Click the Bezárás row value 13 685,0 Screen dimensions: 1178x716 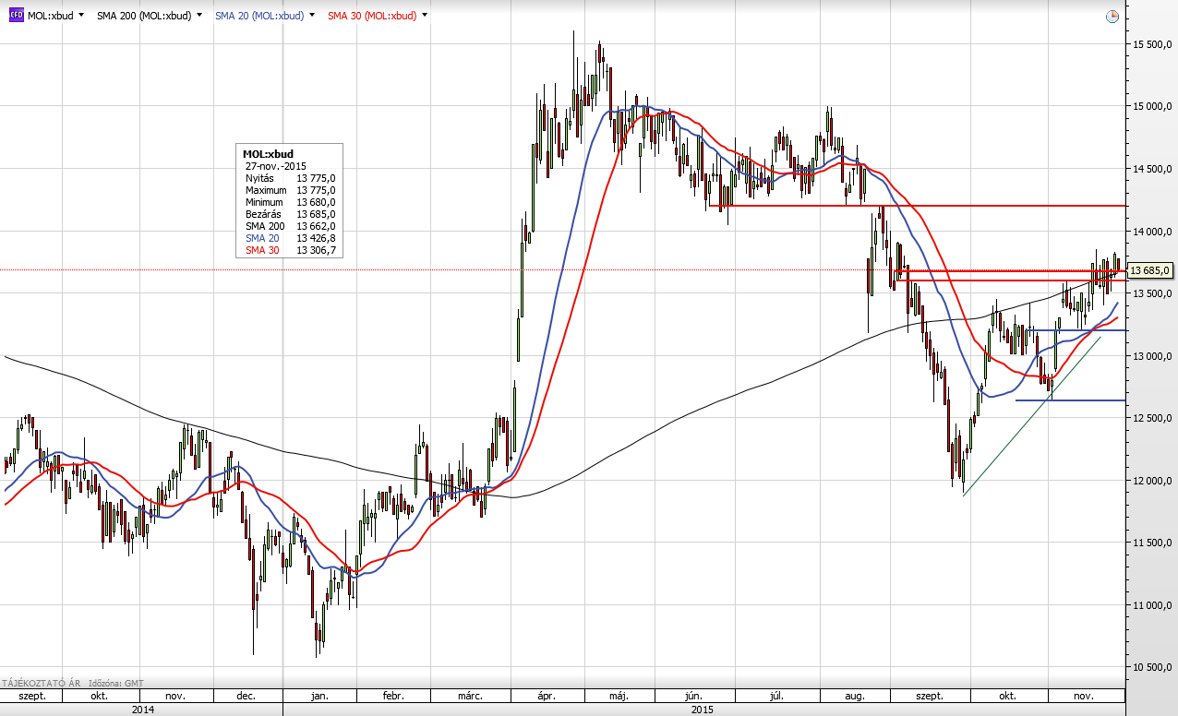coord(316,214)
